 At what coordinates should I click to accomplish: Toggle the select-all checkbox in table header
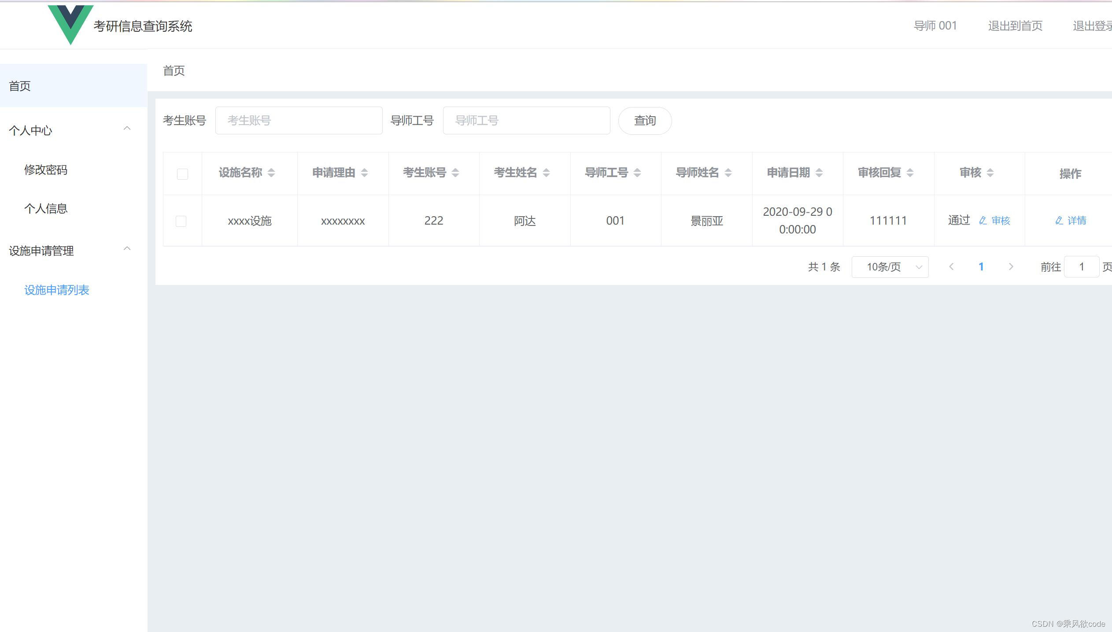(182, 174)
